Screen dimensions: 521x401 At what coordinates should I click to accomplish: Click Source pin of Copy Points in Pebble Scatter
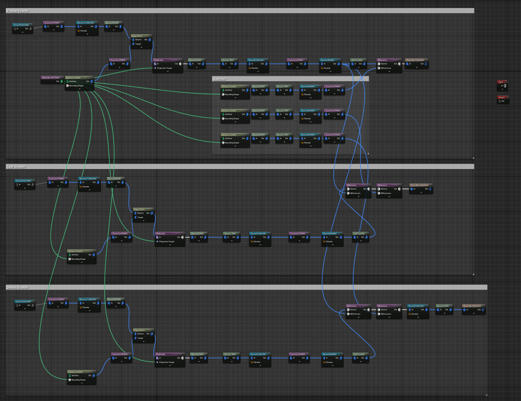pyautogui.click(x=133, y=40)
